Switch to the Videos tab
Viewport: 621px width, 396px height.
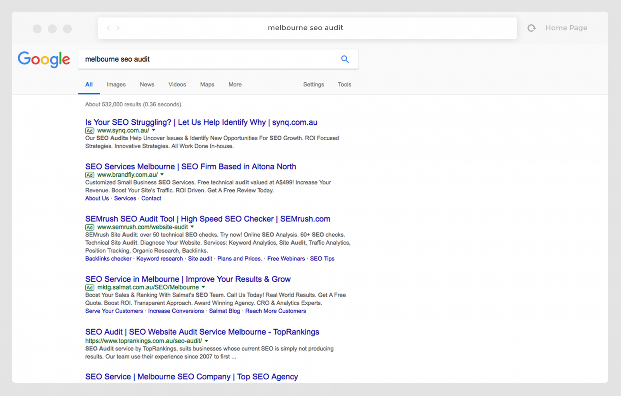(177, 85)
